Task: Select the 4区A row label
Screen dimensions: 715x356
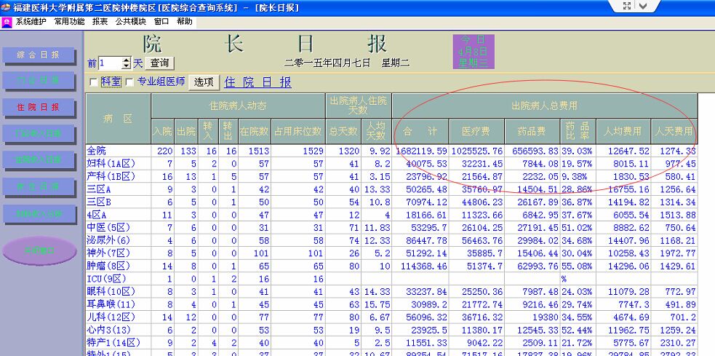Action: [x=97, y=215]
